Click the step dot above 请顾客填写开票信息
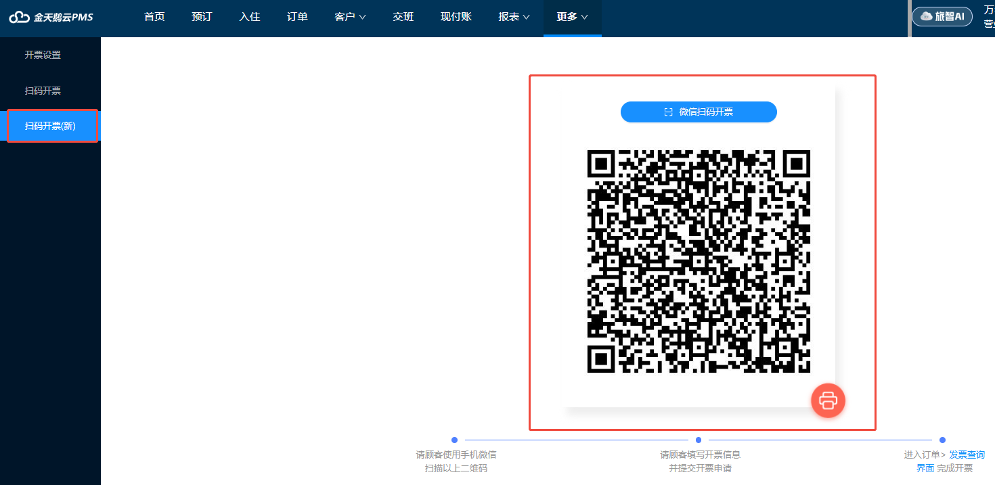The image size is (995, 485). [699, 440]
